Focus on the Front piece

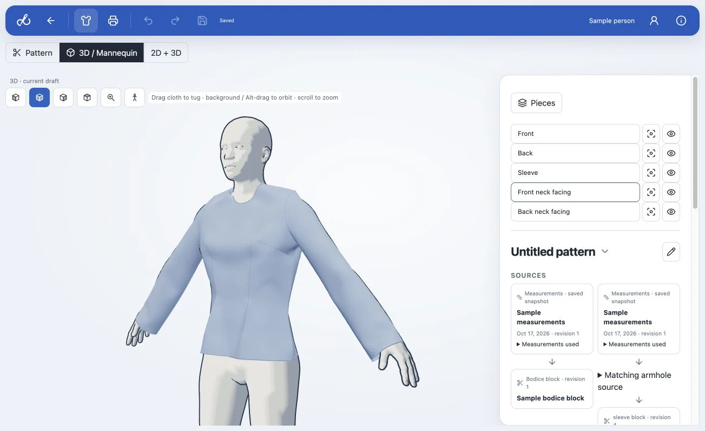click(651, 134)
